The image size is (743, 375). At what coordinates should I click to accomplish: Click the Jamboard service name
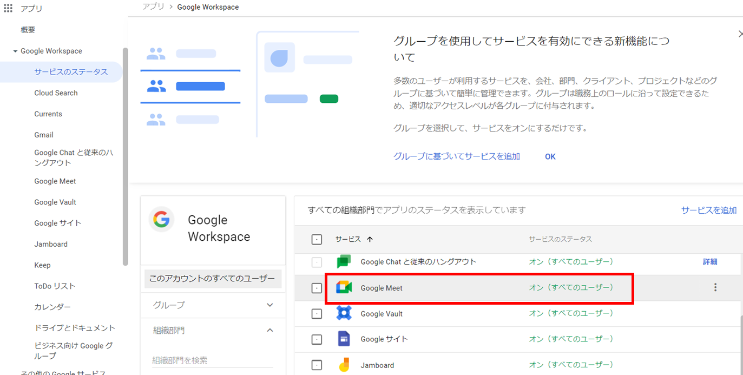377,365
